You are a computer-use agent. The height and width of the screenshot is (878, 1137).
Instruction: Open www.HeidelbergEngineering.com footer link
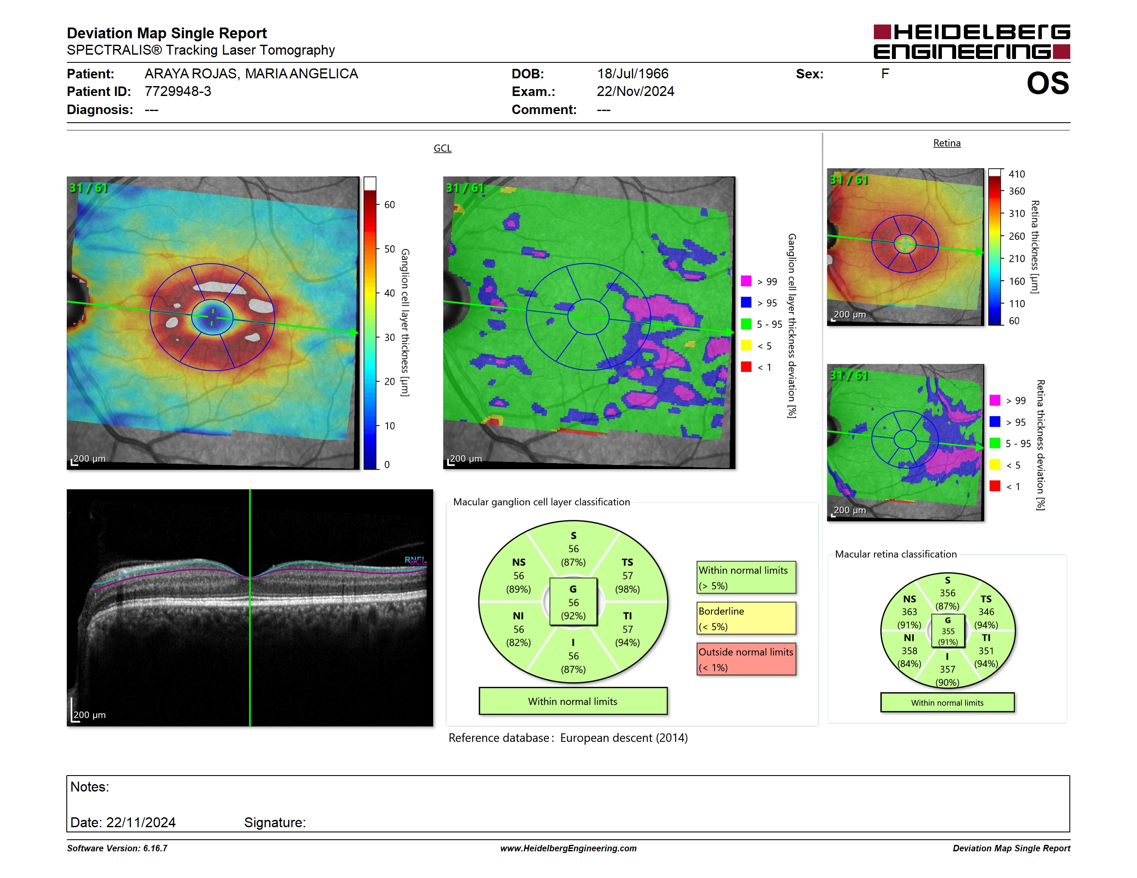pyautogui.click(x=568, y=848)
